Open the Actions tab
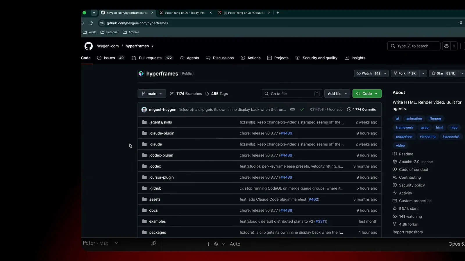This screenshot has height=261, width=465. coord(251,58)
